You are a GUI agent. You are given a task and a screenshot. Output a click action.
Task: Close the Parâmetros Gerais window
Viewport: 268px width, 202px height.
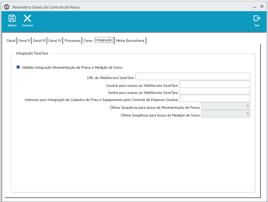tap(262, 6)
